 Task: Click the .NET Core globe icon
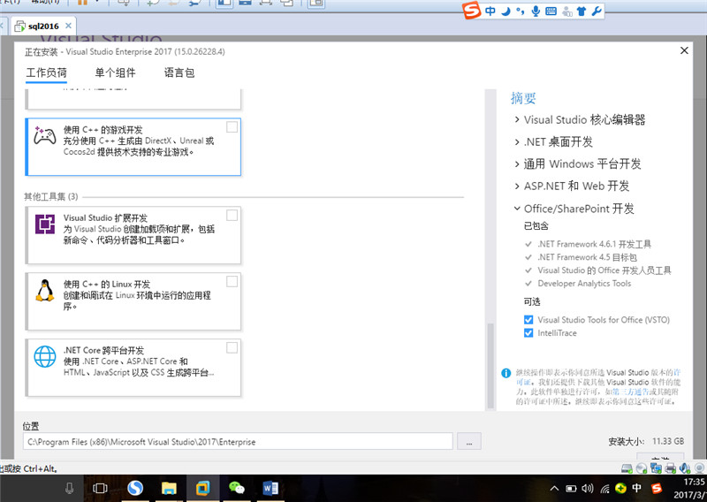[x=45, y=357]
